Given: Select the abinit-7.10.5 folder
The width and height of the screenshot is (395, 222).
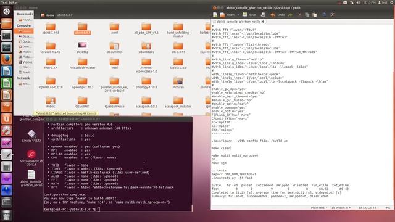Looking at the screenshot, I should (51, 28).
